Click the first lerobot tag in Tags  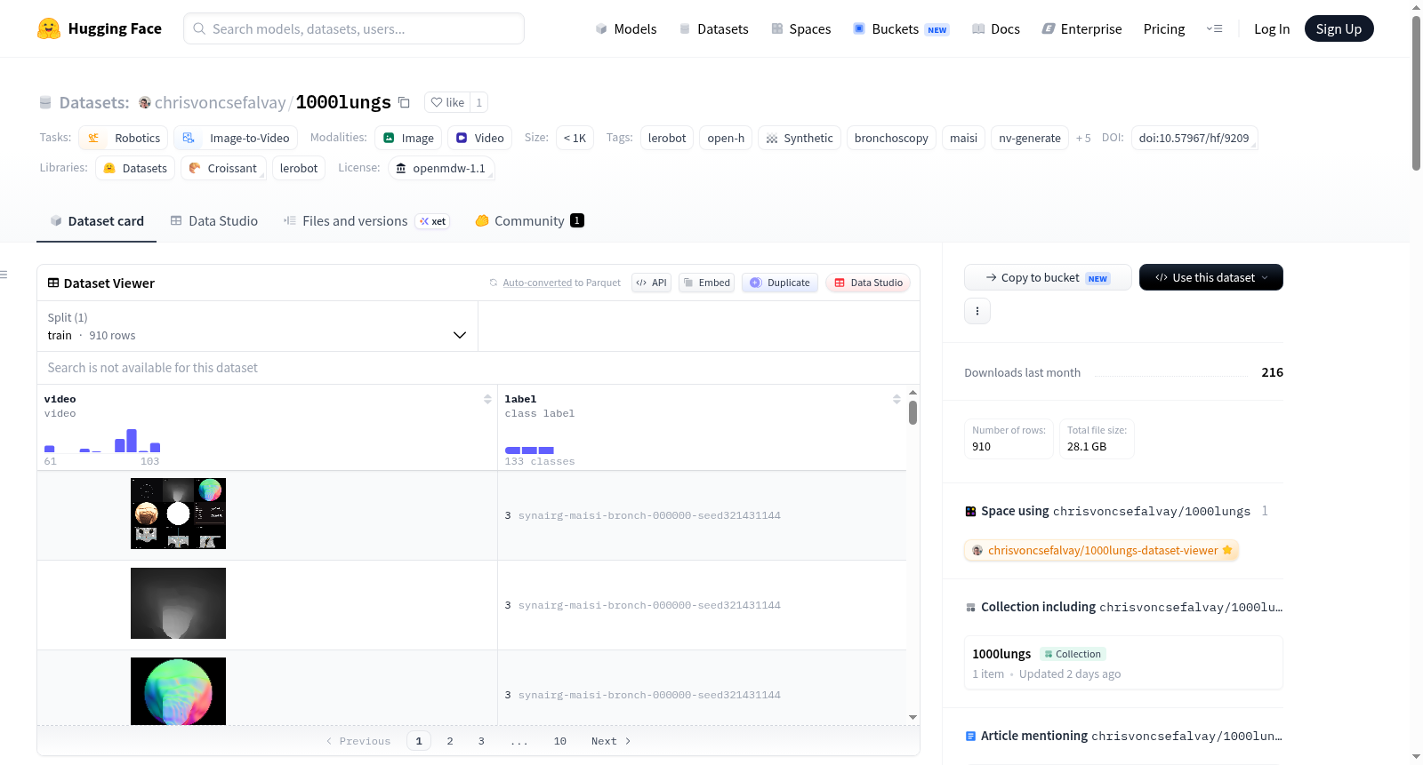point(667,138)
